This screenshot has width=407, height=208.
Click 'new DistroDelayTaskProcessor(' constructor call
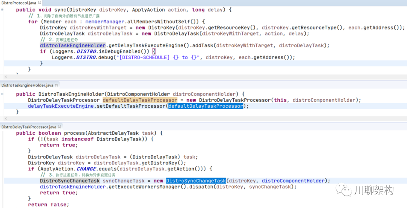pyautogui.click(x=229, y=100)
